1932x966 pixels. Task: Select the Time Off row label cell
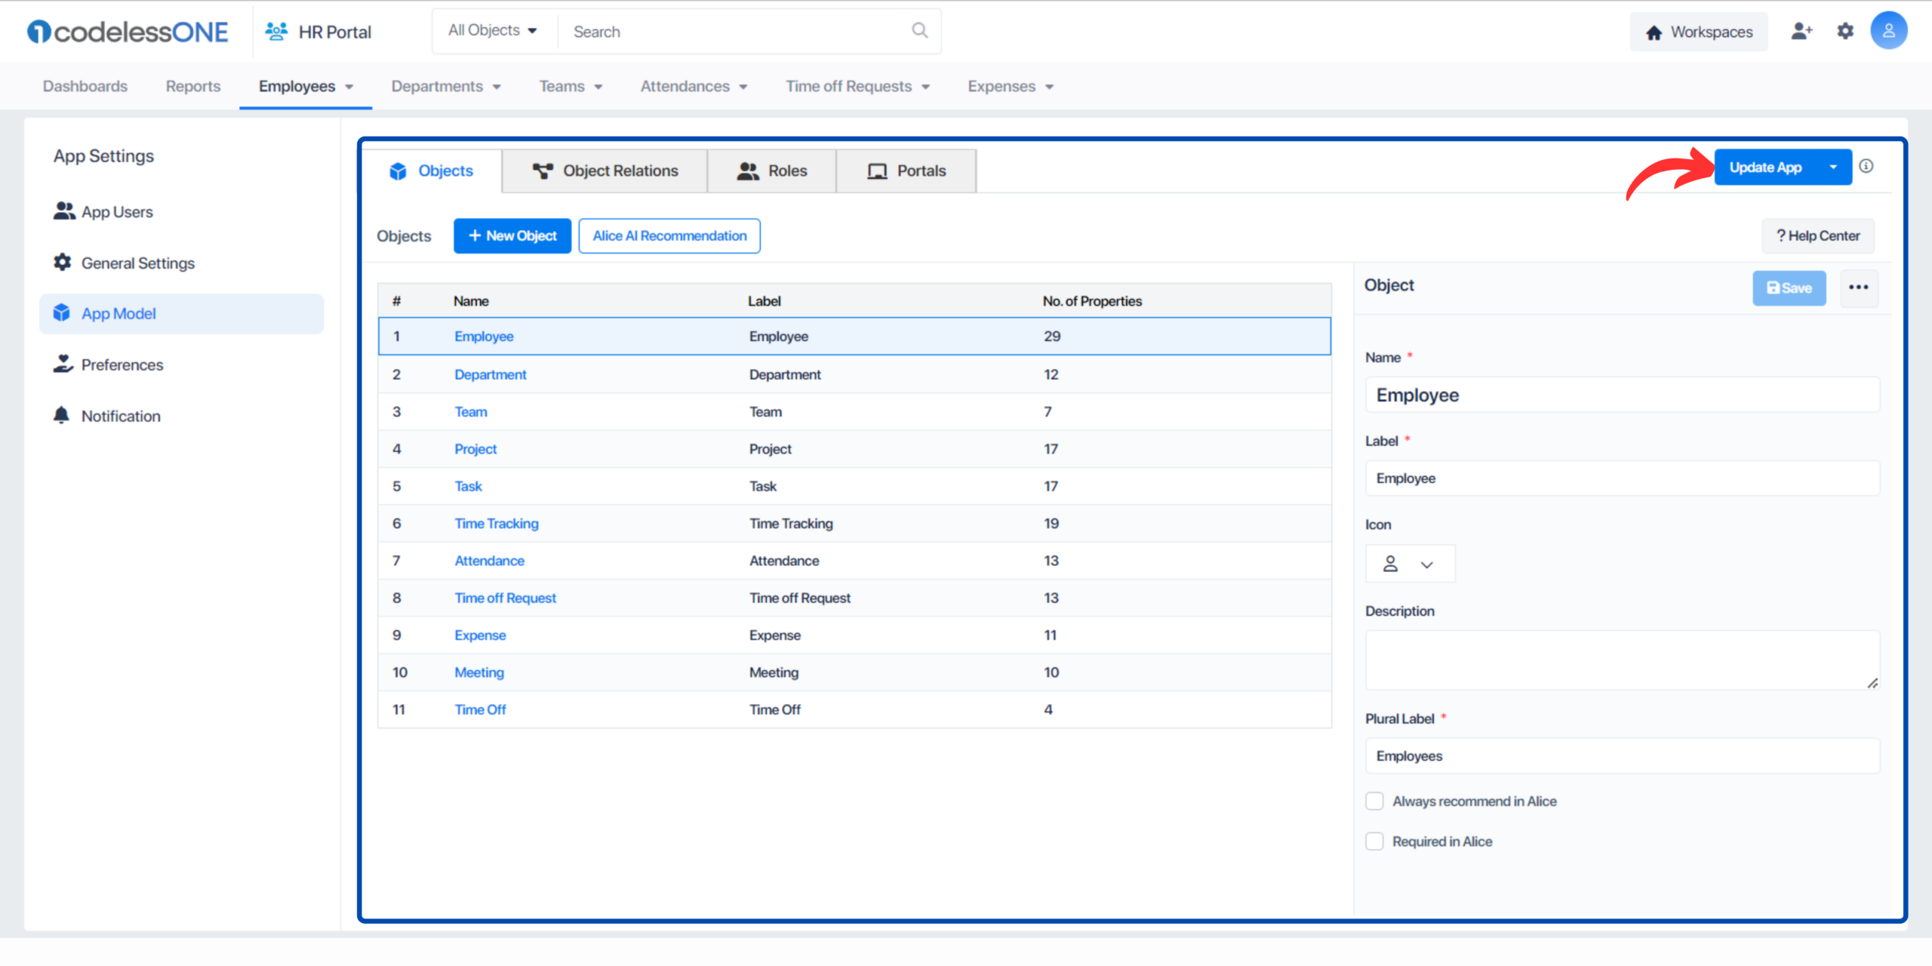775,709
